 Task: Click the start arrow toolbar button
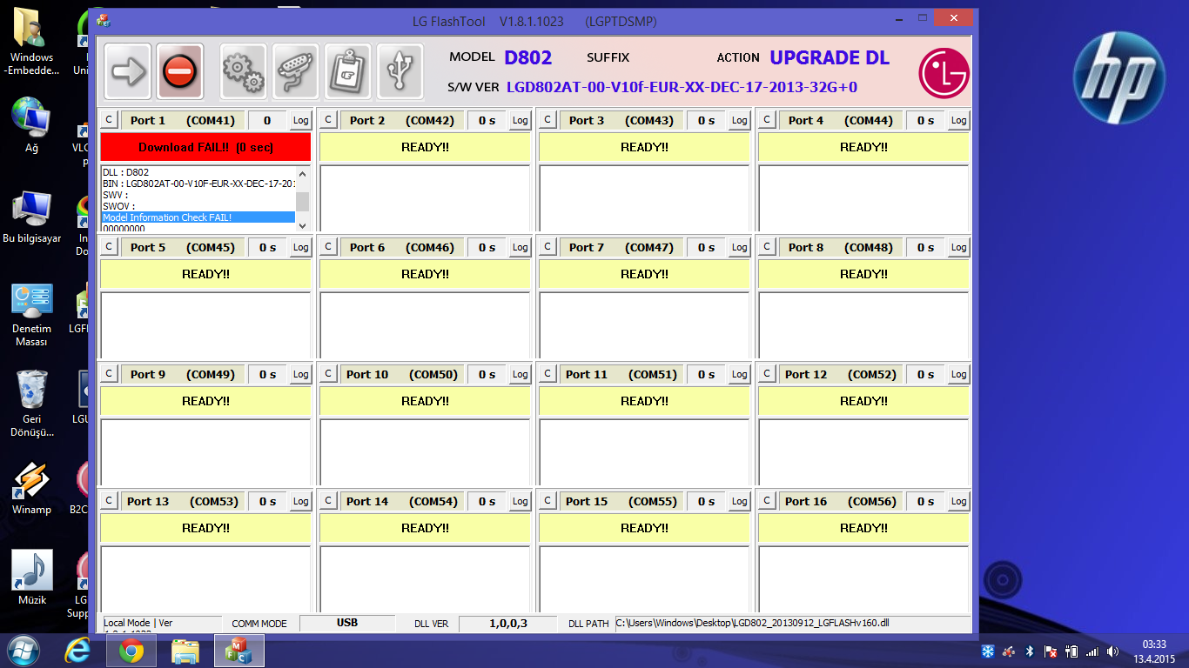click(128, 71)
